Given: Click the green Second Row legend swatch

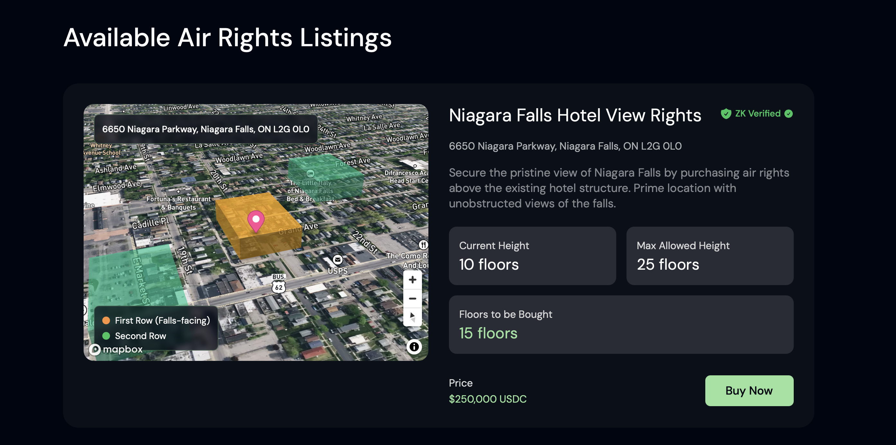Looking at the screenshot, I should [106, 336].
